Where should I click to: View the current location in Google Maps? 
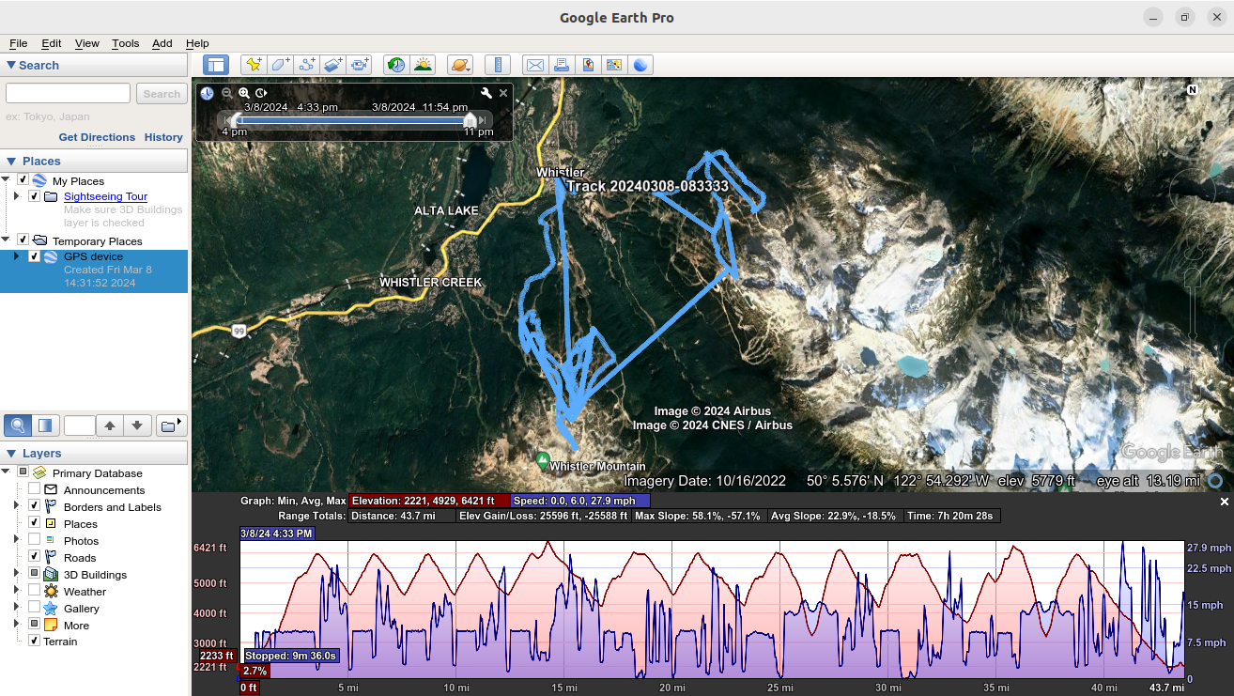coord(614,65)
